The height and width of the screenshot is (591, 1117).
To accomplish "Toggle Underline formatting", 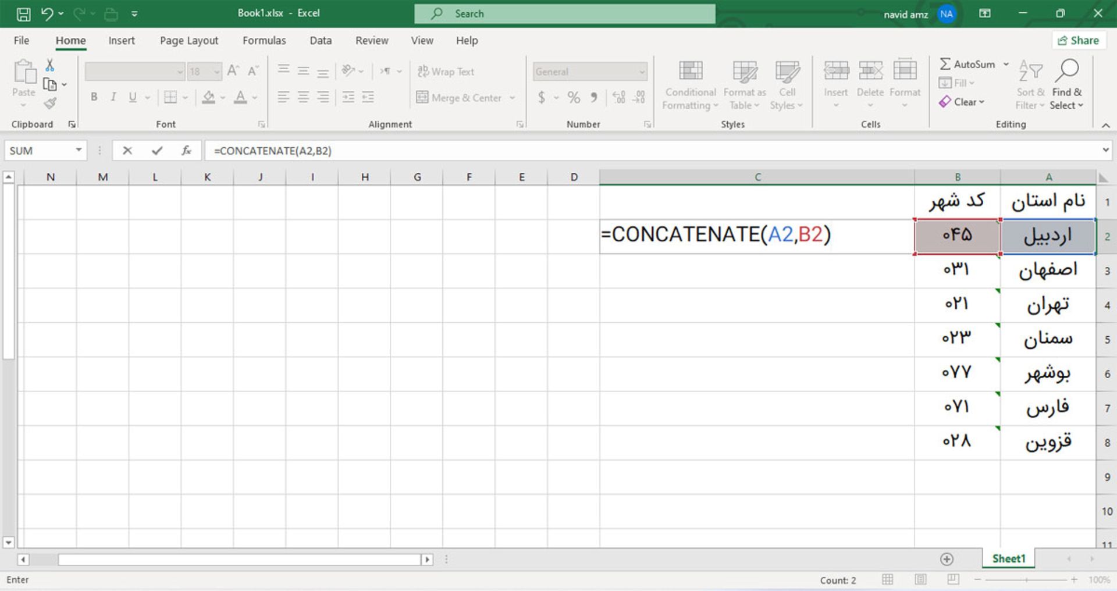I will coord(133,97).
